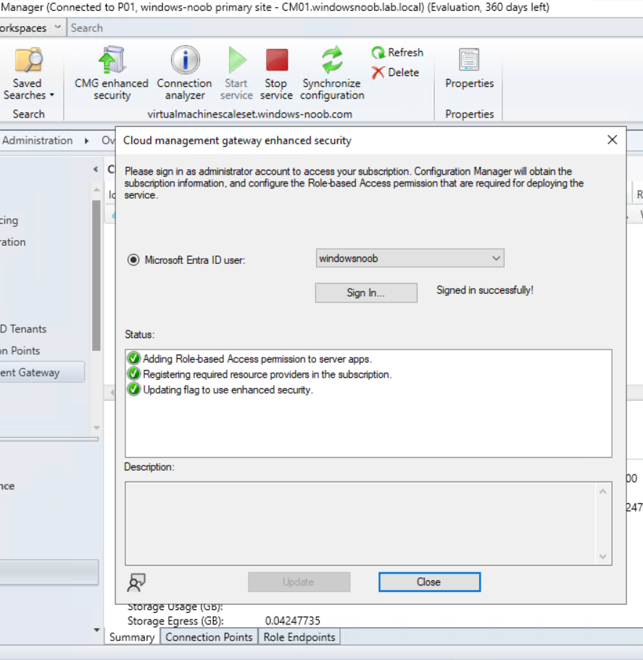
Task: Collapse the navigation pane with arrow
Action: (x=96, y=169)
